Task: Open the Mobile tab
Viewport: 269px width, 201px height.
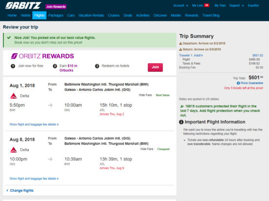Action: (x=176, y=15)
